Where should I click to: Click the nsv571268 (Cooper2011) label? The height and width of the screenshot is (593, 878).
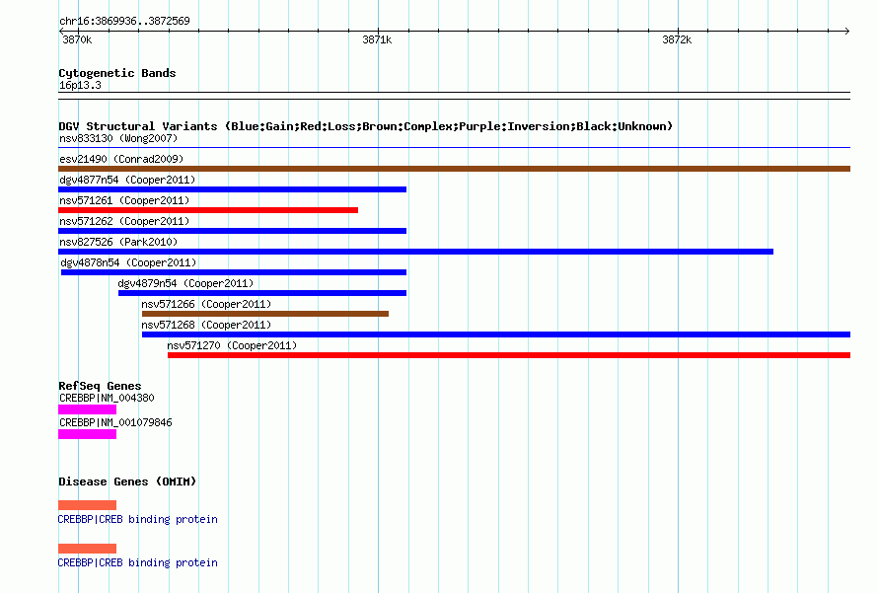pos(206,325)
